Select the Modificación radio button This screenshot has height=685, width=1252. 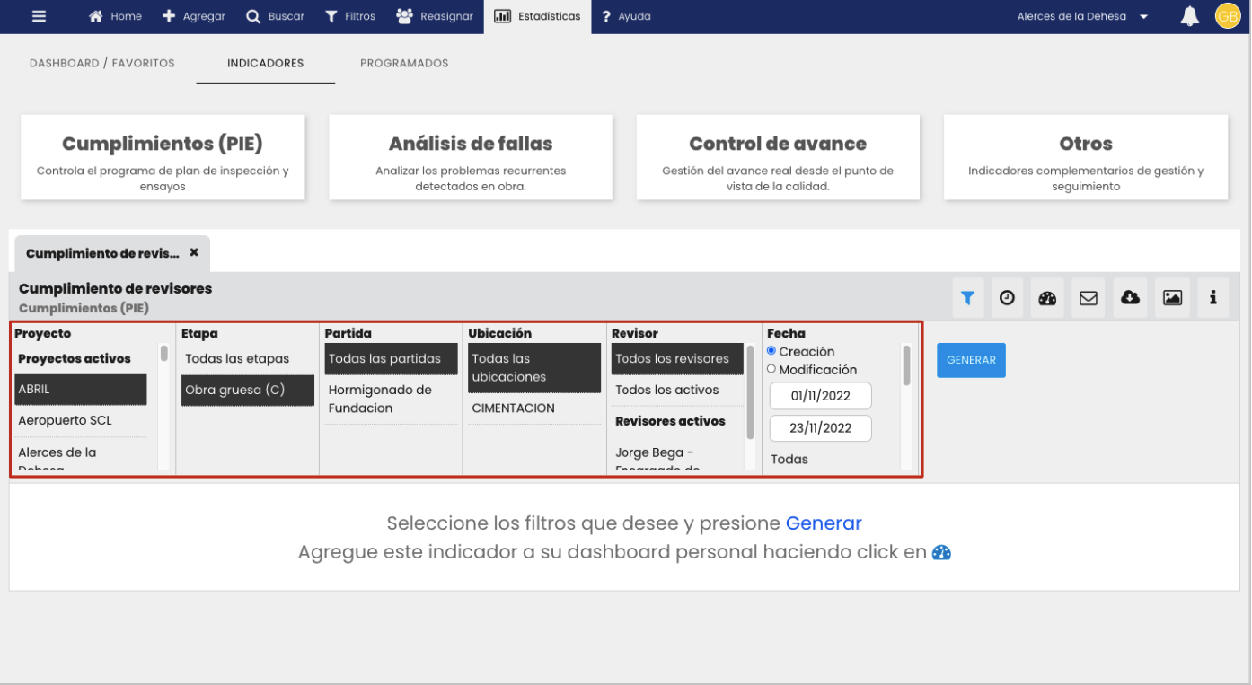coord(771,369)
